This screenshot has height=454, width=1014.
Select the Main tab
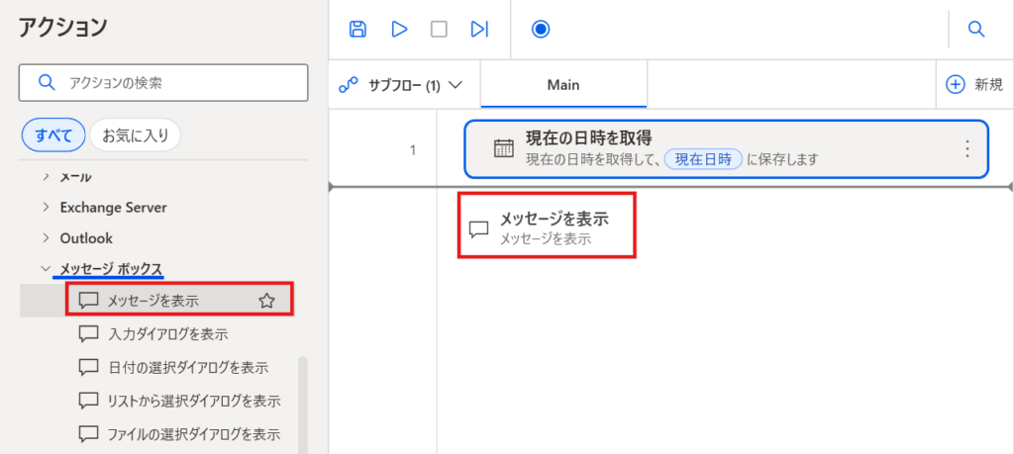pos(563,85)
